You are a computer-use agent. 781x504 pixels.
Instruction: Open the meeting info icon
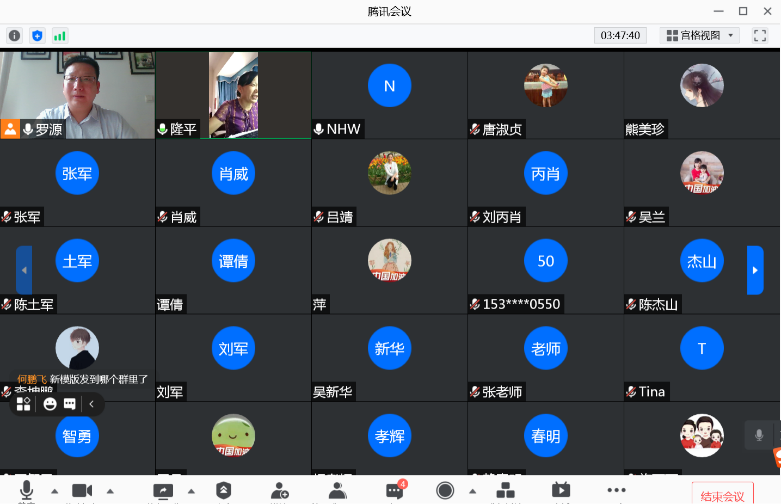pyautogui.click(x=15, y=36)
